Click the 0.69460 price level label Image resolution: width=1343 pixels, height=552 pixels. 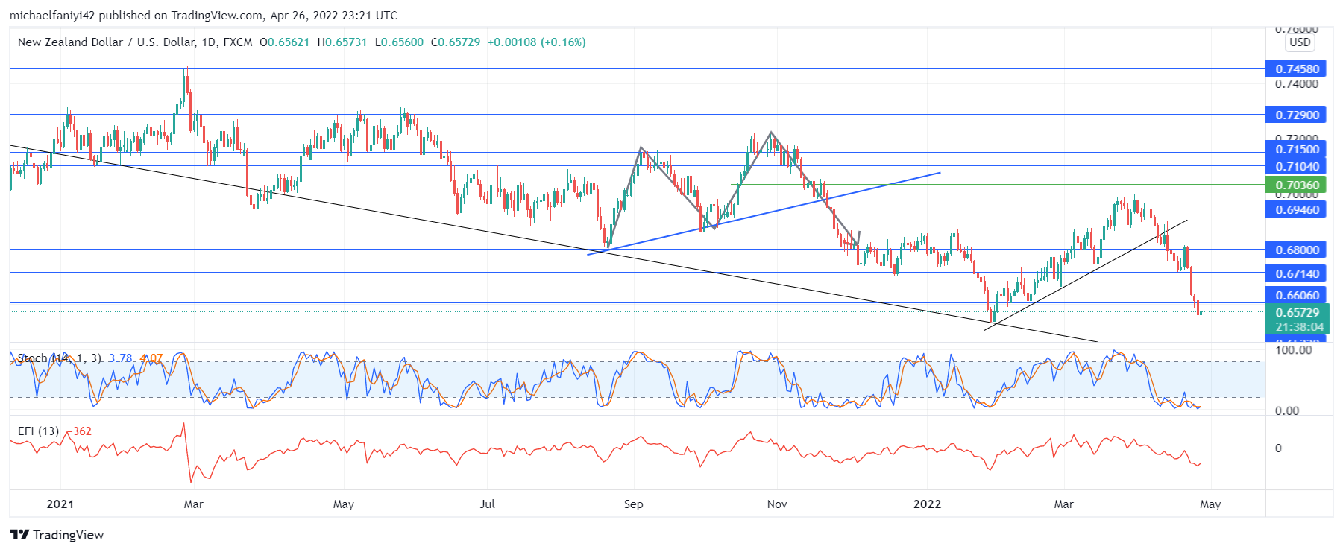[1297, 209]
